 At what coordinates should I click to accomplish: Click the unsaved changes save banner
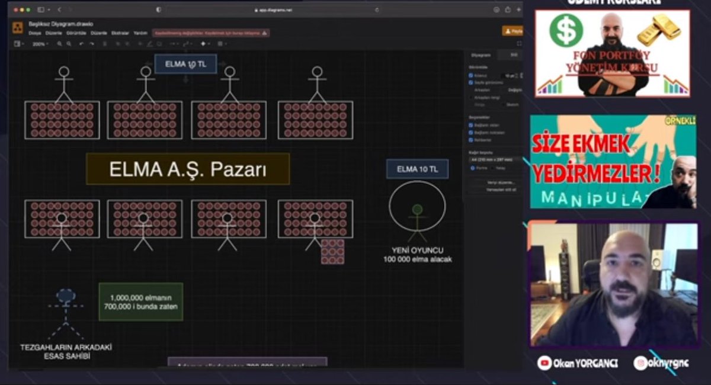point(210,33)
